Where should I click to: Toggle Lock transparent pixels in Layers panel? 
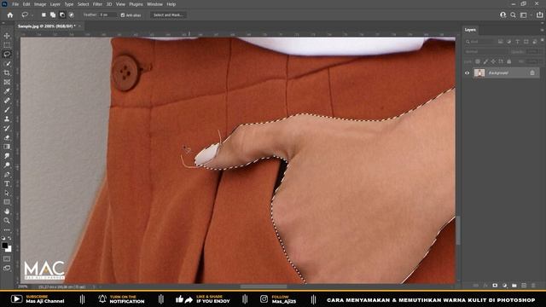pos(478,61)
